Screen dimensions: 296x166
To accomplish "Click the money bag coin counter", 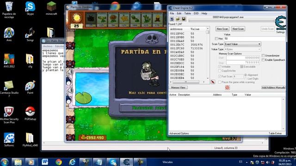I will pyautogui.click(x=92, y=137).
